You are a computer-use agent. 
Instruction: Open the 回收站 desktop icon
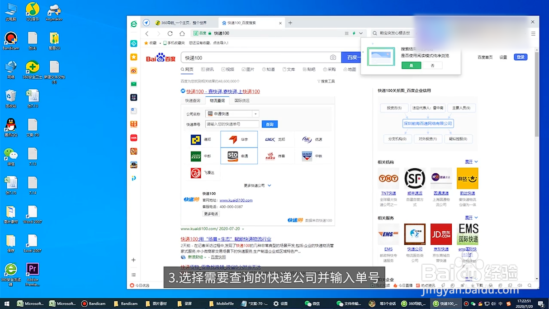point(11,99)
